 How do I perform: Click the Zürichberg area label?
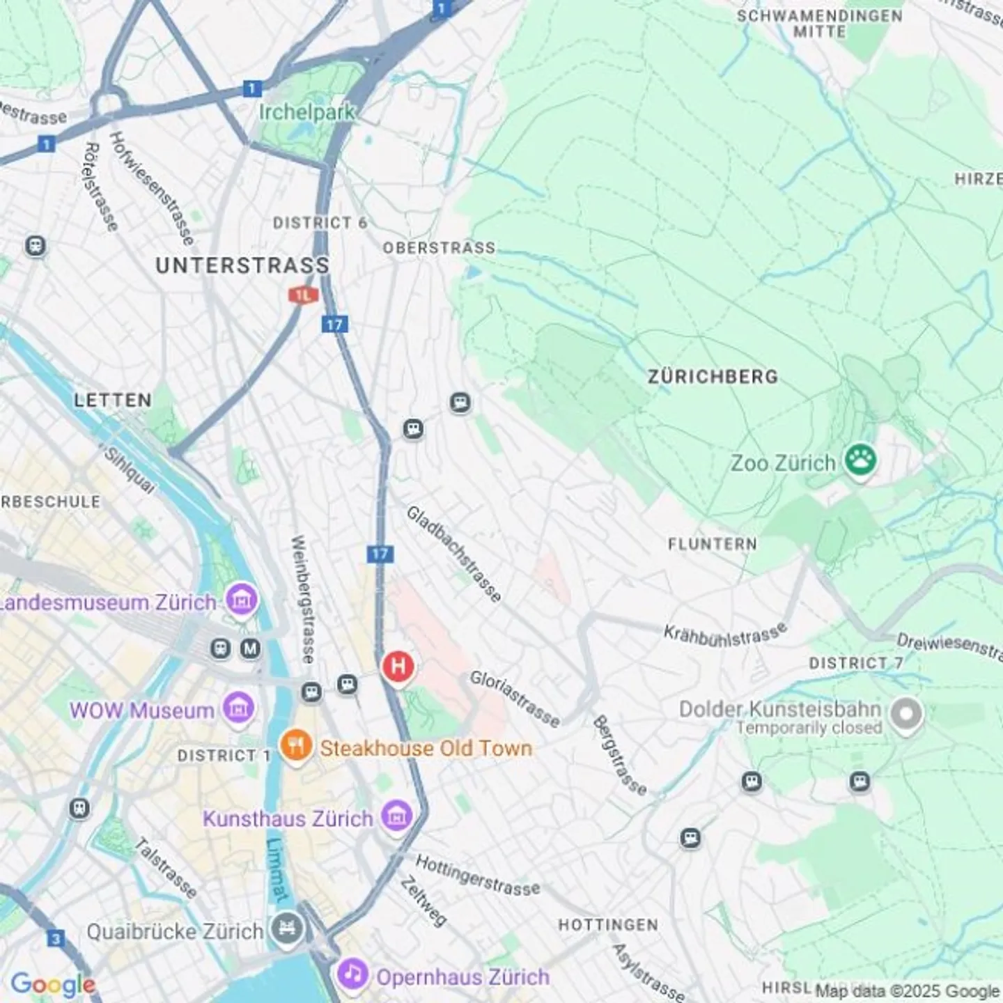click(x=713, y=377)
